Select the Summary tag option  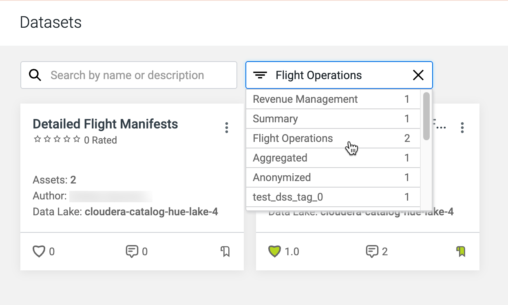275,119
